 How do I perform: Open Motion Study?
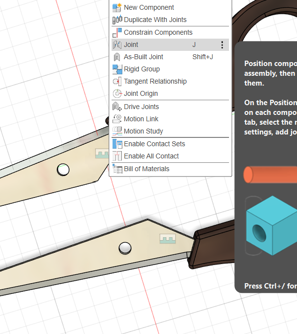tap(143, 131)
